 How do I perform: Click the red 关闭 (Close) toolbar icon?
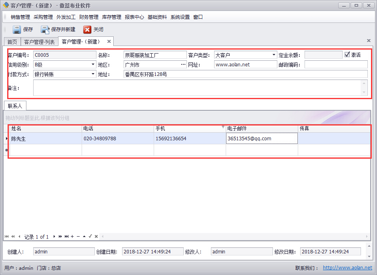87,30
